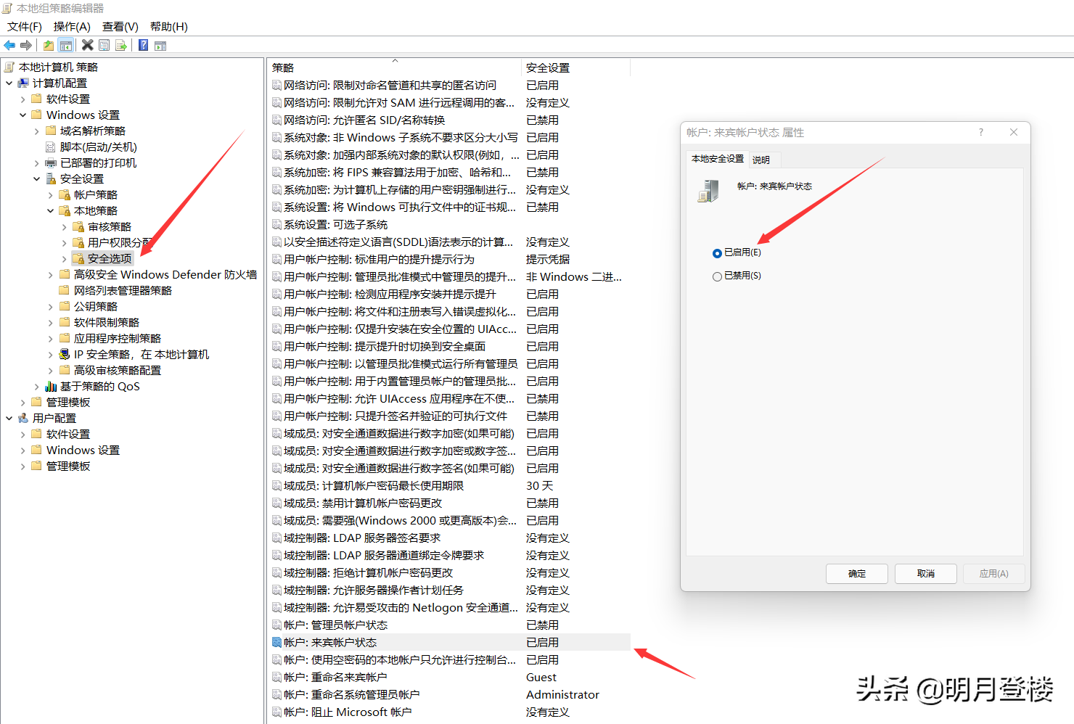Close the 来宾帐户状态 属性 dialog
This screenshot has width=1074, height=724.
pyautogui.click(x=1014, y=132)
